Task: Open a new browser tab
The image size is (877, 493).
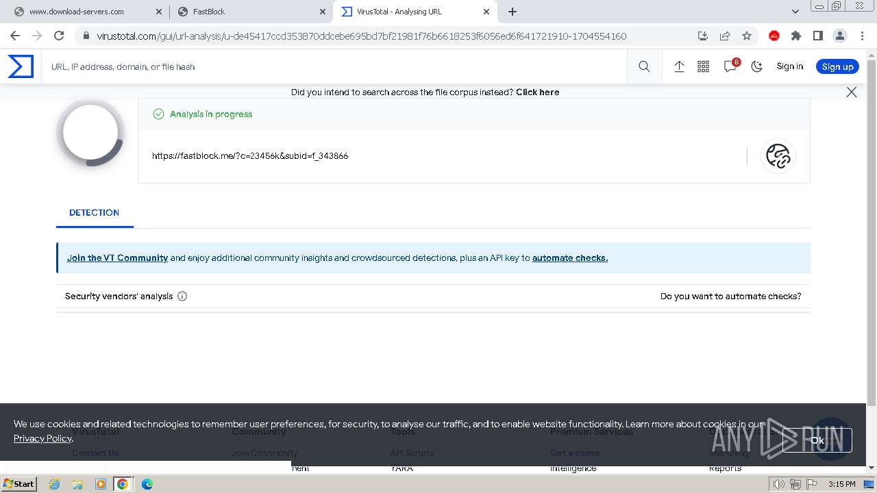Action: pyautogui.click(x=512, y=12)
